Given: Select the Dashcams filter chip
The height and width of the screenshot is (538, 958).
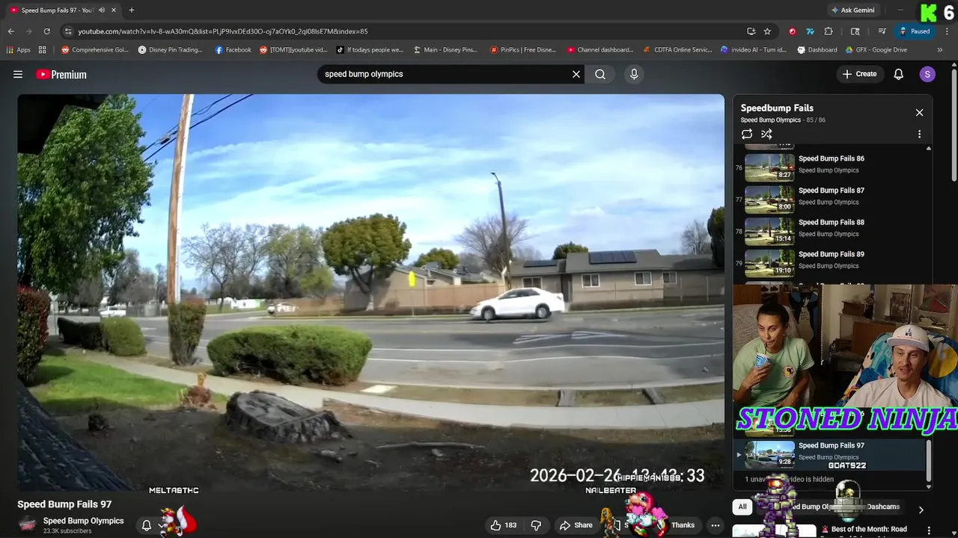Looking at the screenshot, I should [x=883, y=507].
